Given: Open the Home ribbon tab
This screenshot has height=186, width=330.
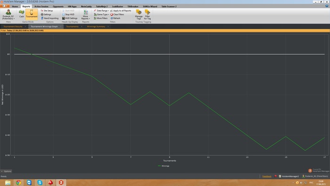Looking at the screenshot, I should tap(15, 6).
